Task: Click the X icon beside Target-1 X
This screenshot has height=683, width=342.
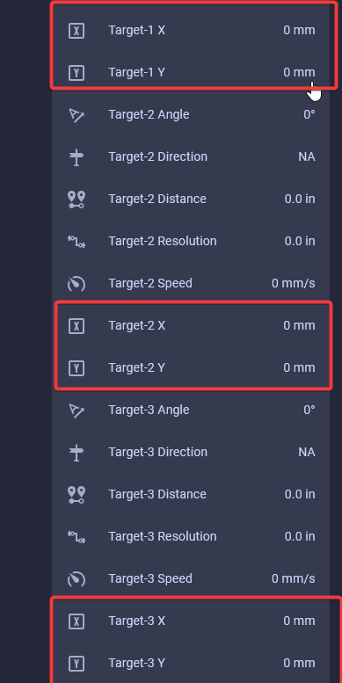Action: (x=76, y=31)
